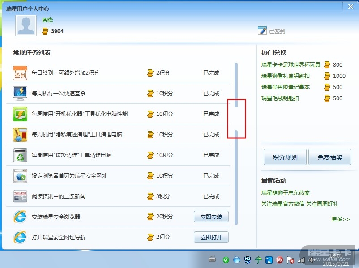Viewport: 359px width, 268px height.
Task: Click the coin icon next to 1000
Action: 327,76
